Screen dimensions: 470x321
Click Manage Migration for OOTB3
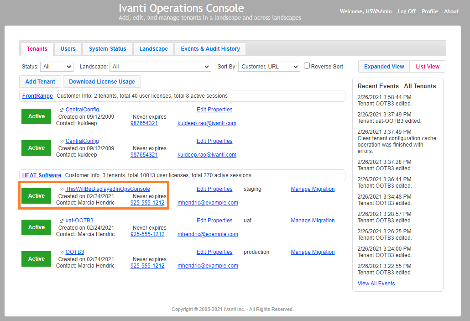(313, 252)
